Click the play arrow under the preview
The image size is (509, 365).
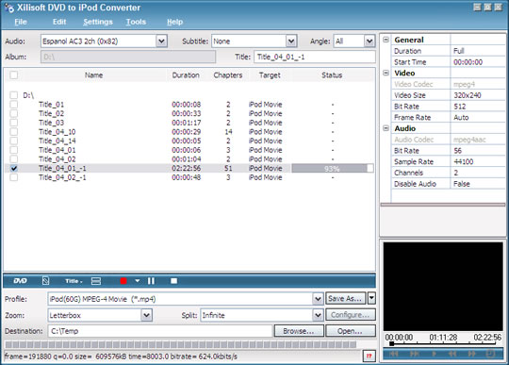click(x=434, y=354)
